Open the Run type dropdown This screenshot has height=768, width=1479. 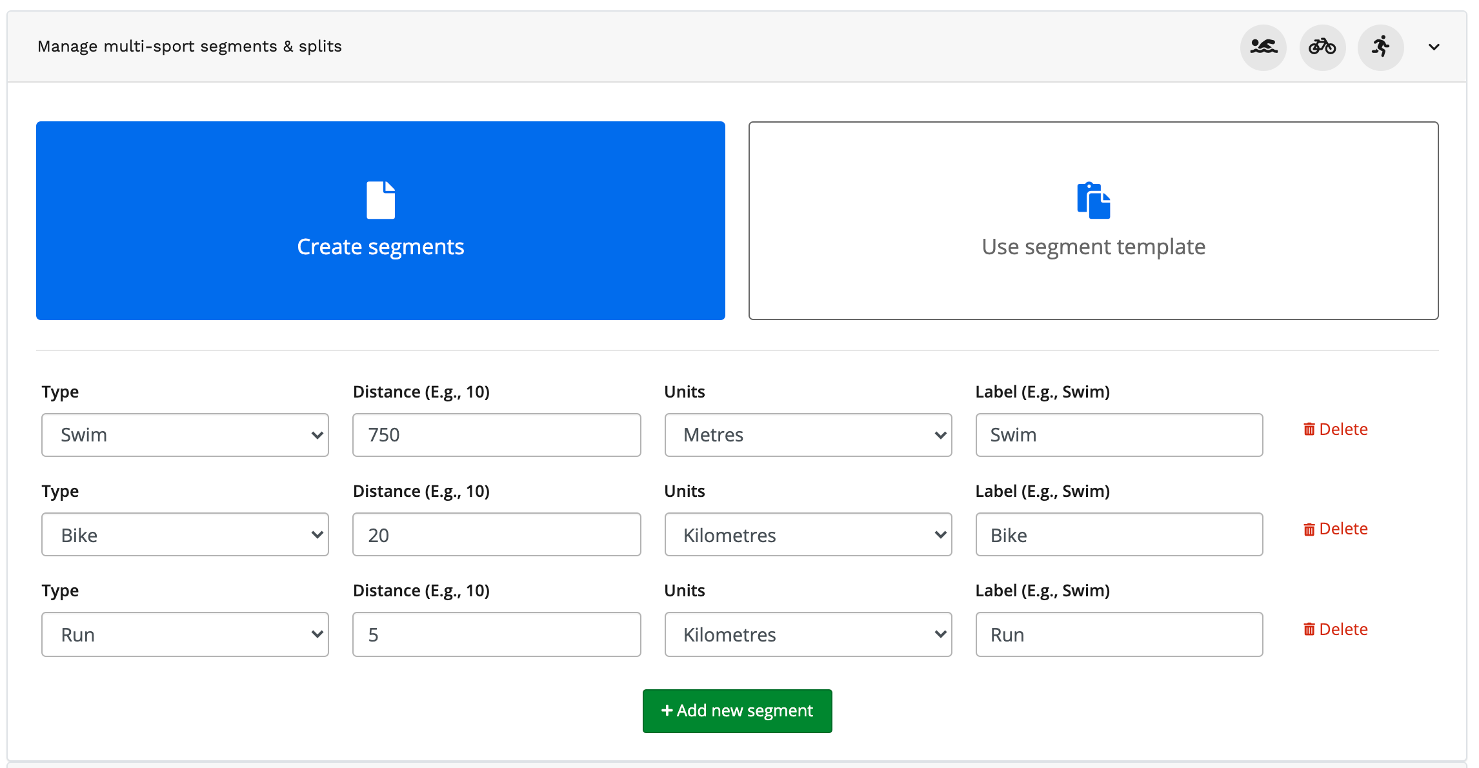click(185, 634)
